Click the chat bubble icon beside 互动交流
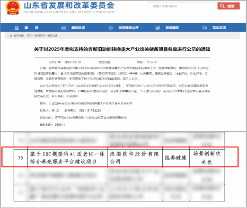 point(204,28)
